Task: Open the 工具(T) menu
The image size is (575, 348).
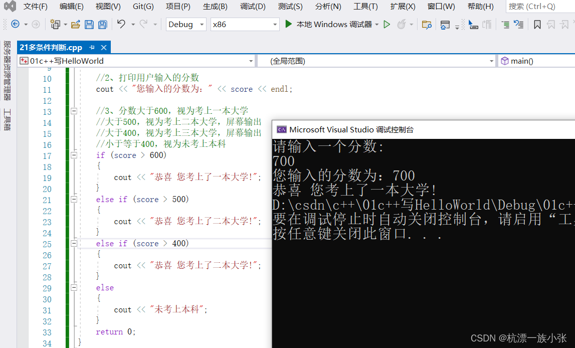Action: (x=365, y=6)
